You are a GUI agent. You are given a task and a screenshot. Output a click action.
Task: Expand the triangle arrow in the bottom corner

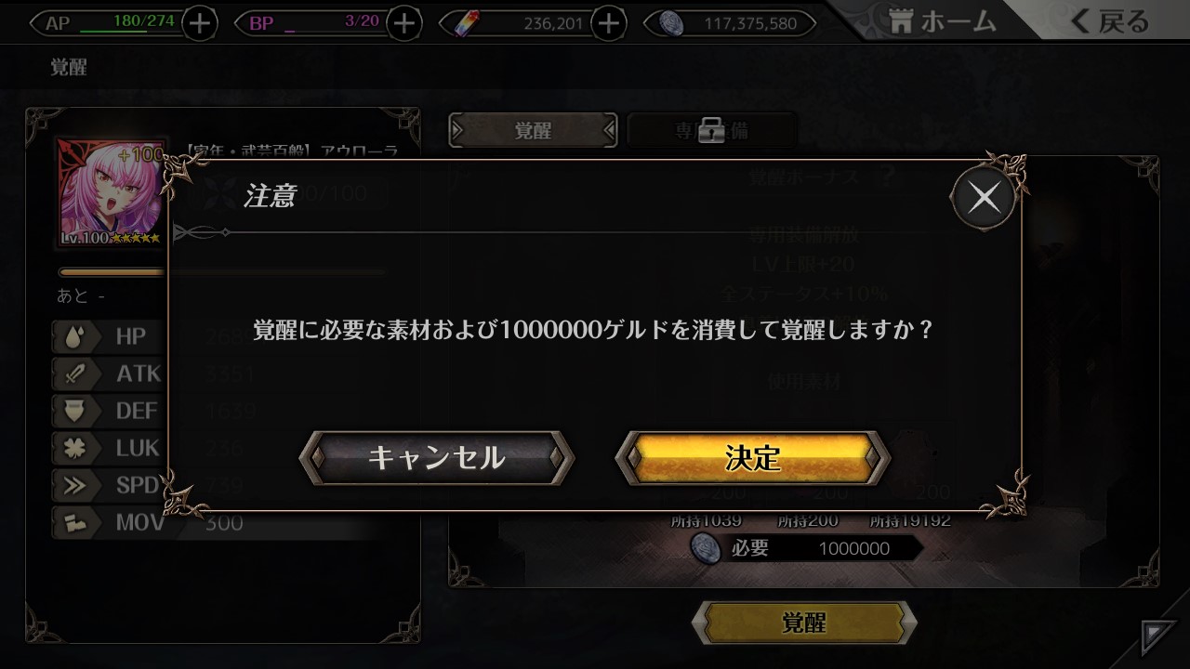1158,638
